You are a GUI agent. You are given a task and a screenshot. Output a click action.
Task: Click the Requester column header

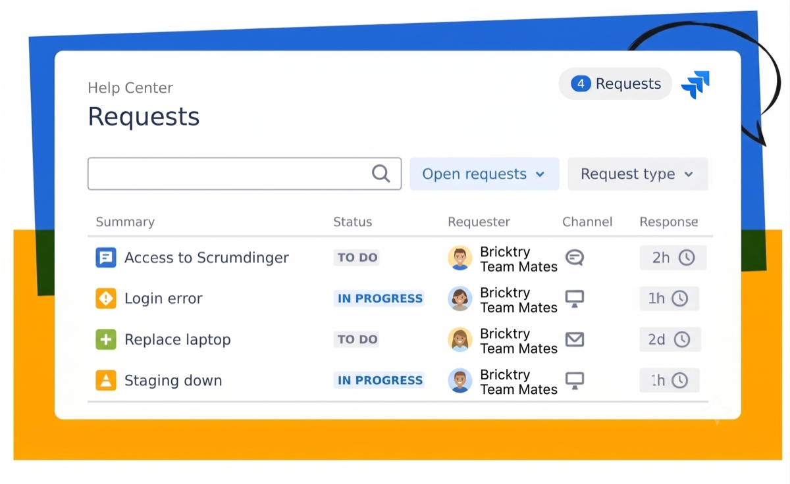[479, 222]
